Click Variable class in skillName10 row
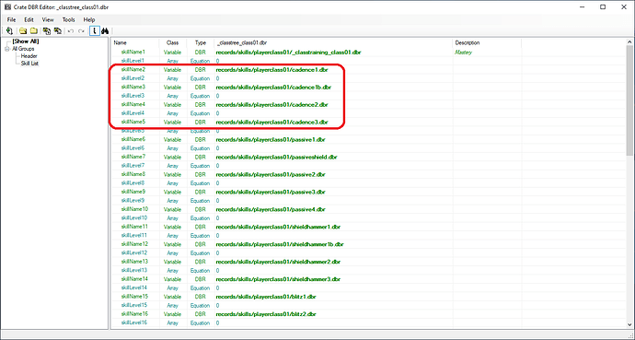This screenshot has width=635, height=340. point(172,209)
